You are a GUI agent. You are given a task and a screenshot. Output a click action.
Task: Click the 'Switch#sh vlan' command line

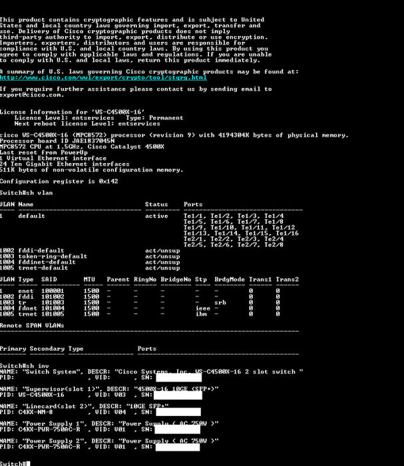(x=27, y=193)
